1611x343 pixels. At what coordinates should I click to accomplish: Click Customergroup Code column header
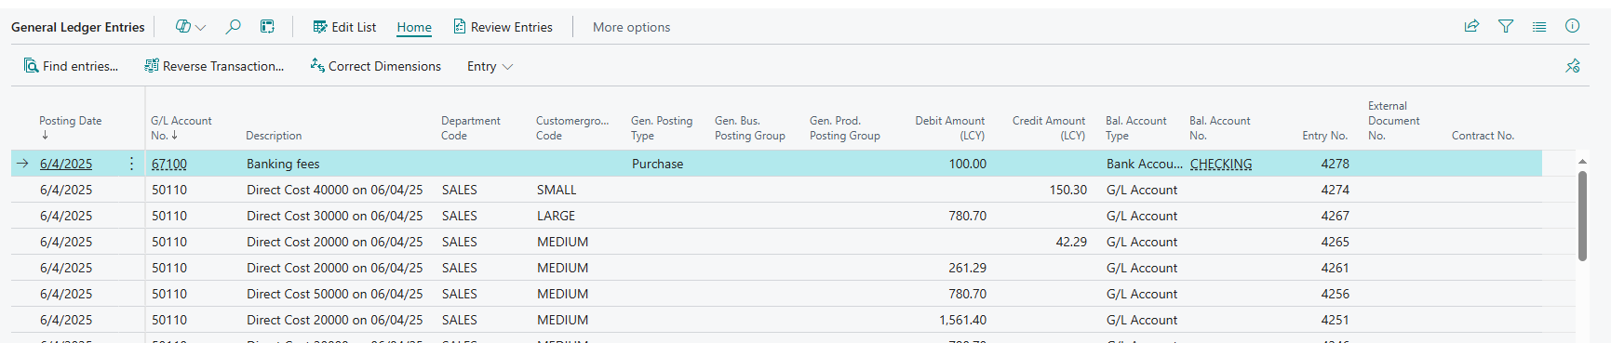pos(572,127)
